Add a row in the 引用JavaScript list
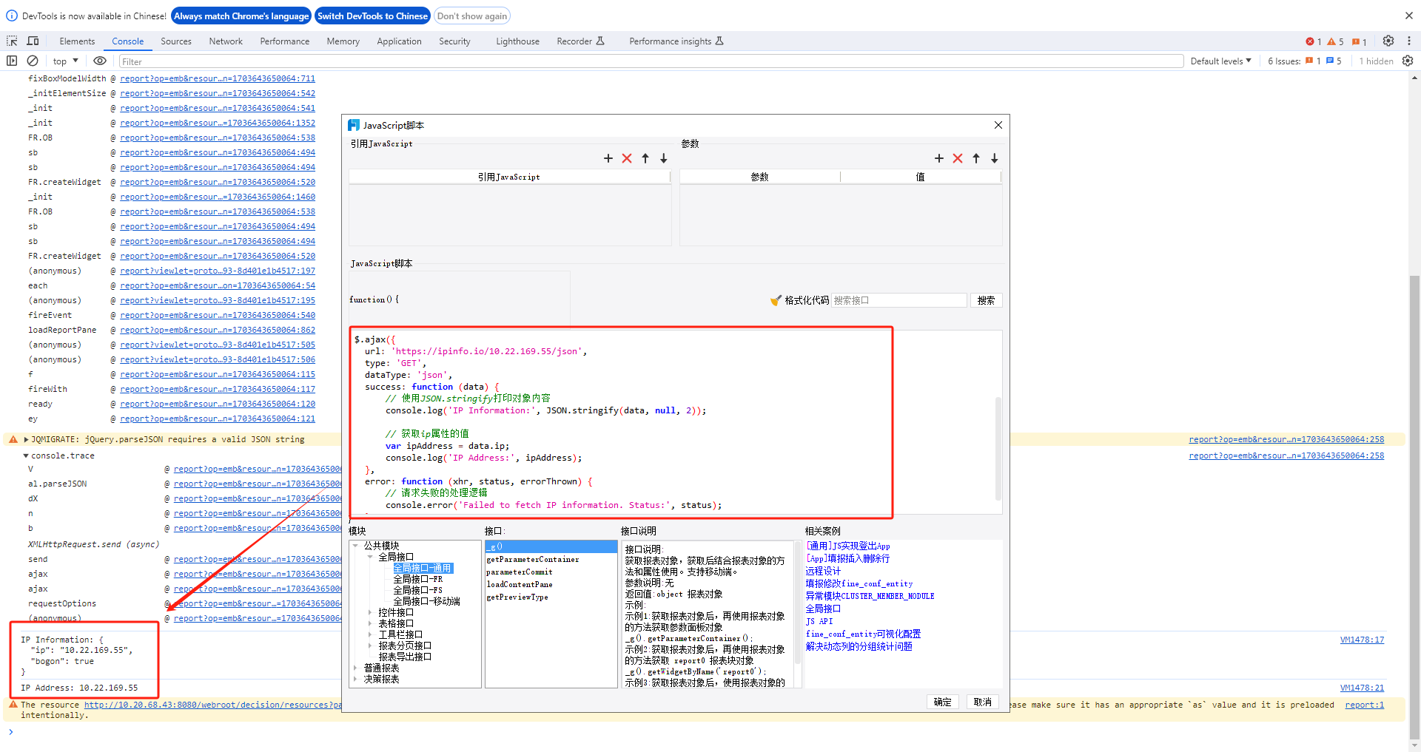Viewport: 1421px width, 752px height. (608, 158)
